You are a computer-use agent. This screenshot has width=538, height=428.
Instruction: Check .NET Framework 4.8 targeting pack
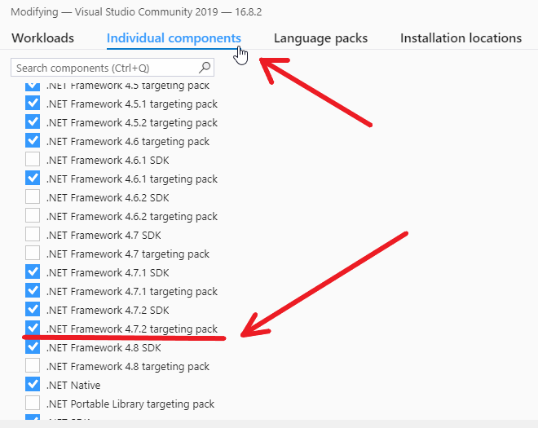click(33, 366)
